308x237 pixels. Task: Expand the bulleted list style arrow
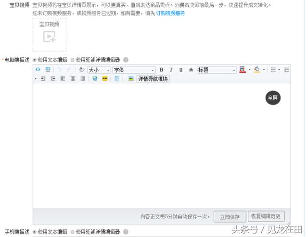point(279,70)
